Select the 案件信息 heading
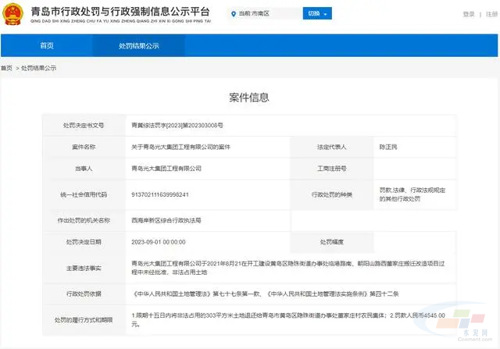This screenshot has height=349, width=500. tap(249, 98)
